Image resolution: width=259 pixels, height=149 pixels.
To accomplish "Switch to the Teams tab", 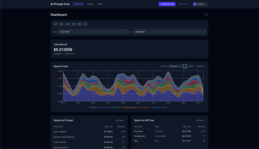I will [100, 4].
